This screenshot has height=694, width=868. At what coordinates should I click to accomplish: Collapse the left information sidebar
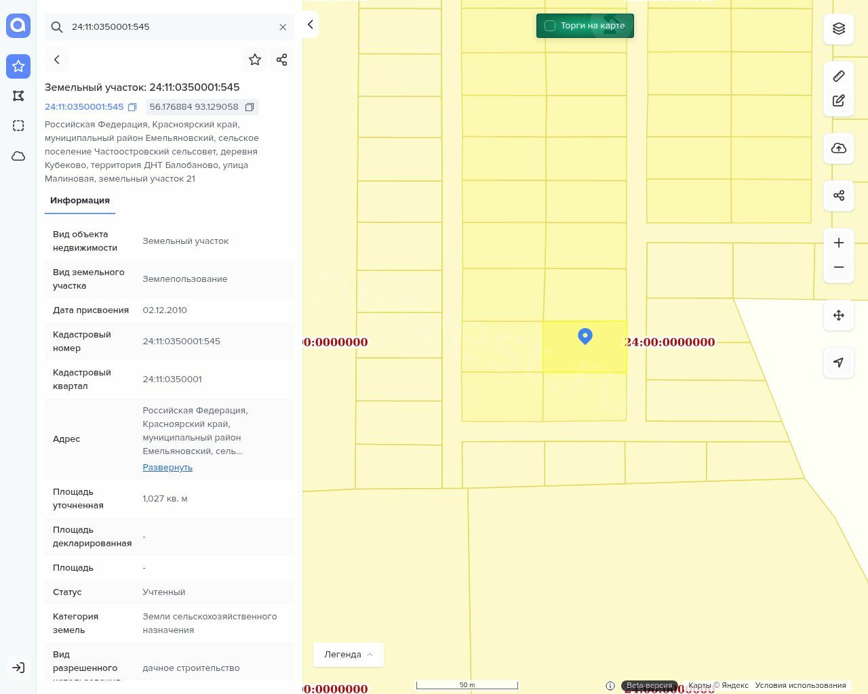coord(310,24)
